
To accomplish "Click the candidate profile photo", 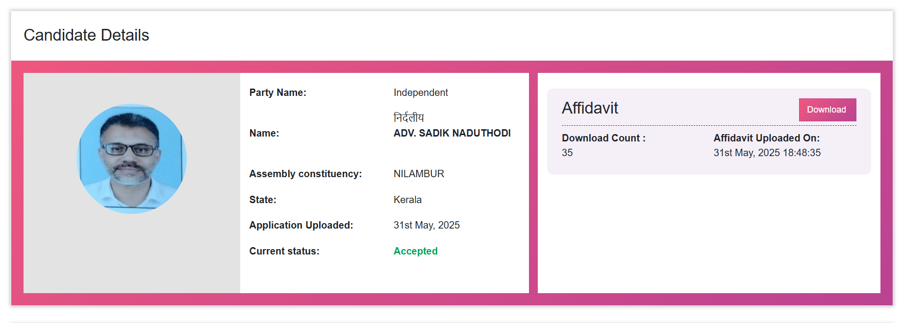I will click(132, 159).
